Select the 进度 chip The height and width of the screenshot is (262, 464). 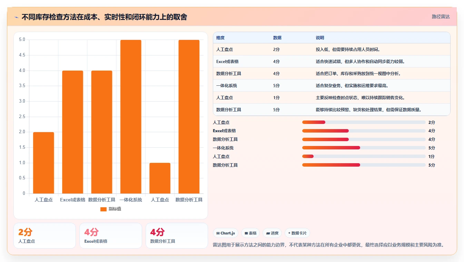coord(272,233)
